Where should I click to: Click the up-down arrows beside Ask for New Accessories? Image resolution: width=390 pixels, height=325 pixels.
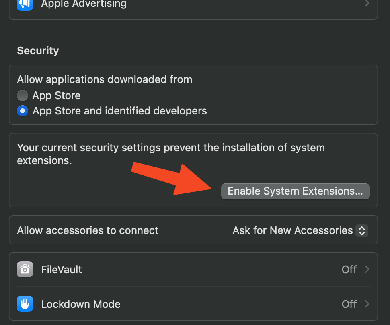pyautogui.click(x=362, y=230)
